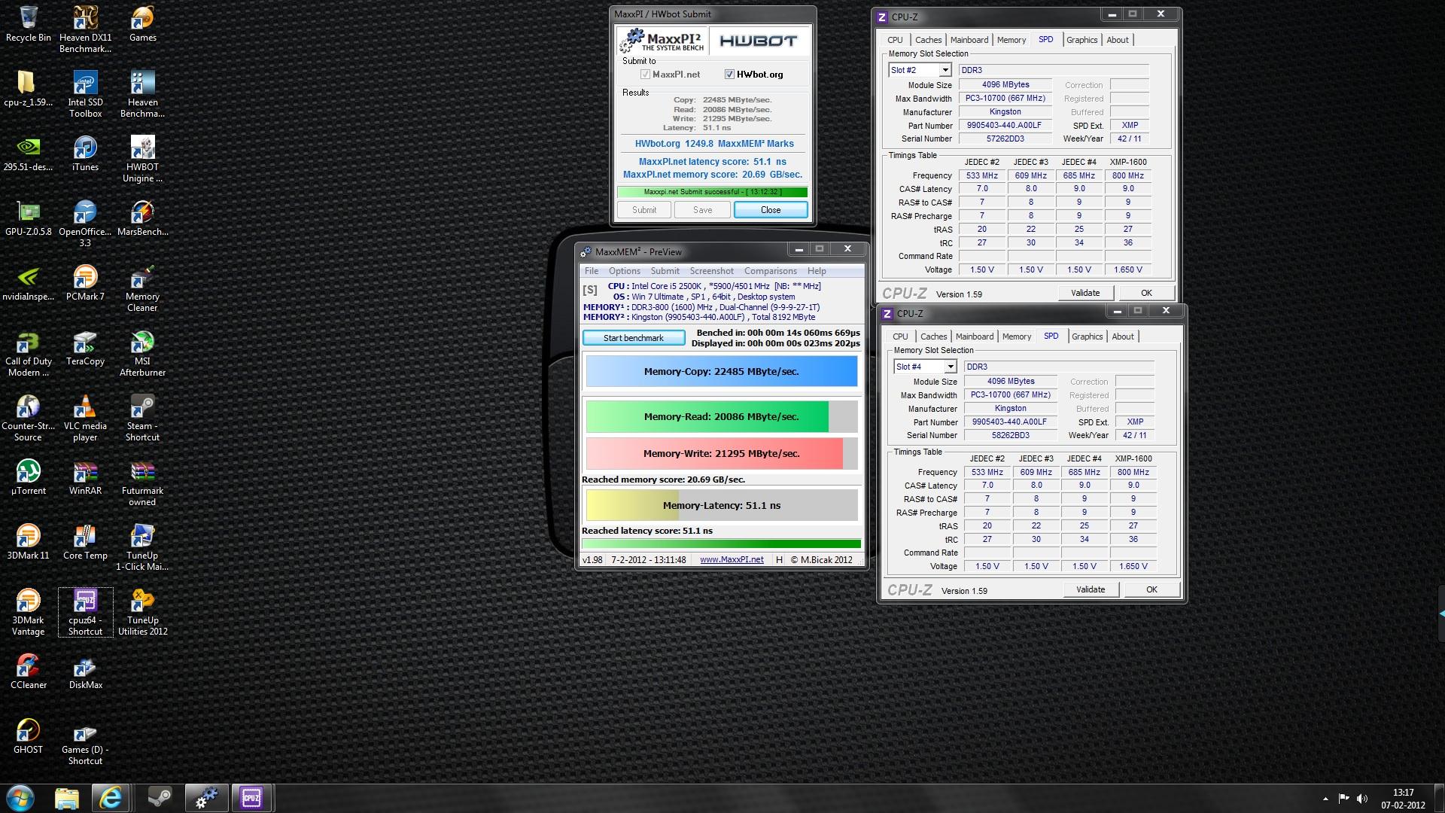Image resolution: width=1445 pixels, height=813 pixels.
Task: Launch CCleaner desktop icon
Action: 29,671
